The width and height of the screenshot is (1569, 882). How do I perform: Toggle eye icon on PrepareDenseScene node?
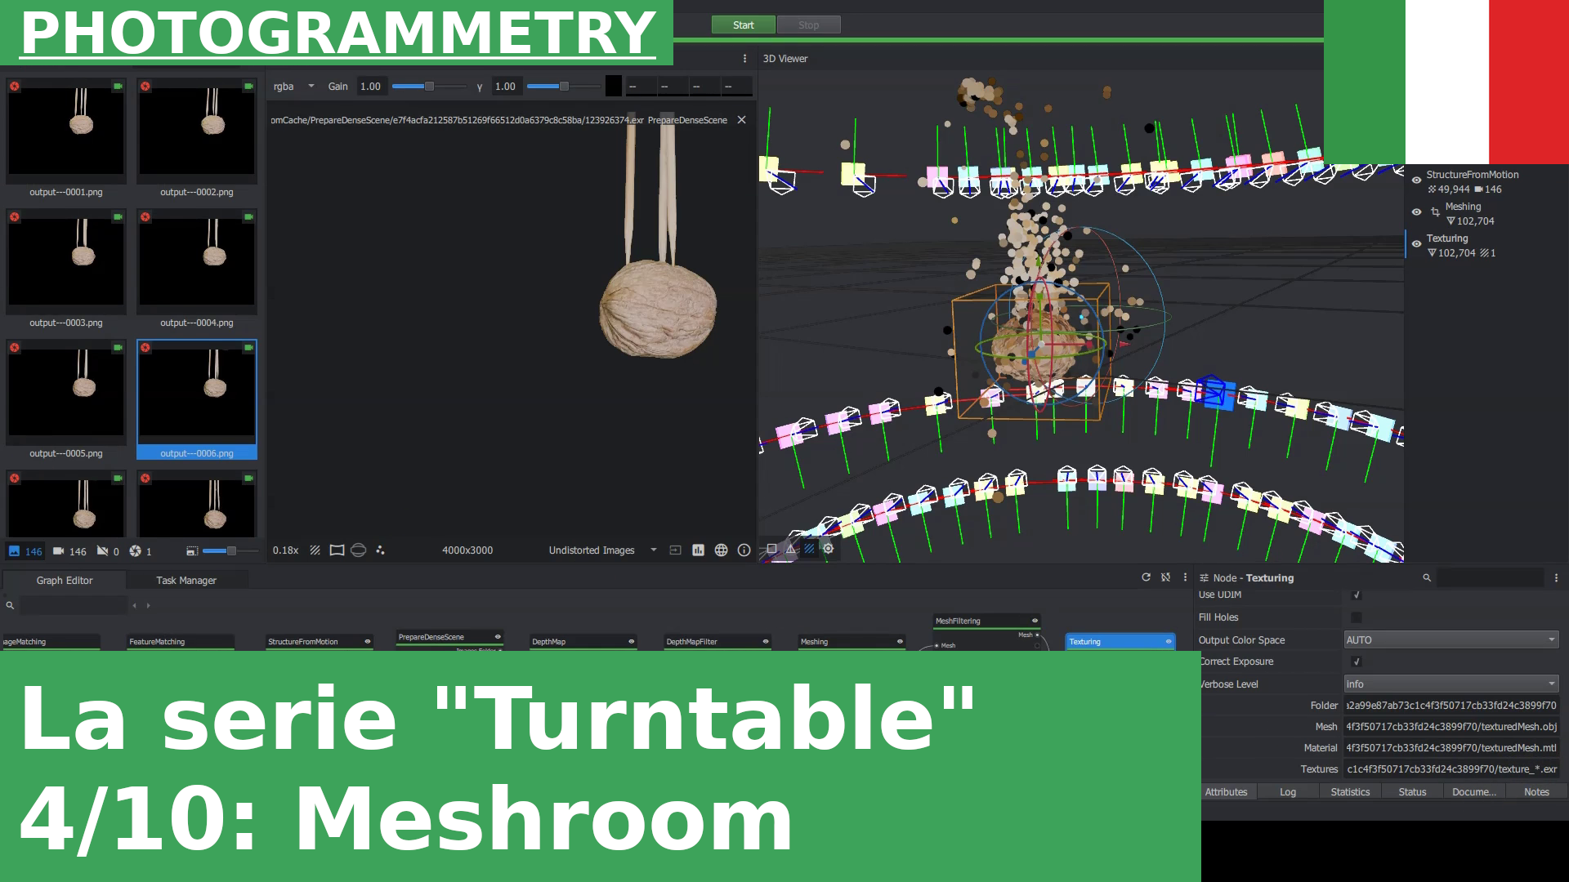(x=498, y=637)
